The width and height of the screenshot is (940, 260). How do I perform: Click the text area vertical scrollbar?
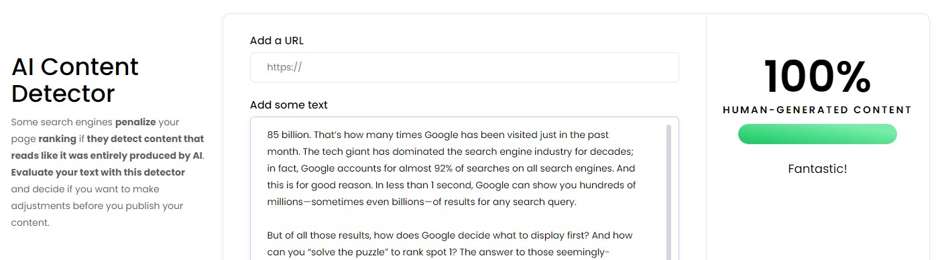[668, 192]
